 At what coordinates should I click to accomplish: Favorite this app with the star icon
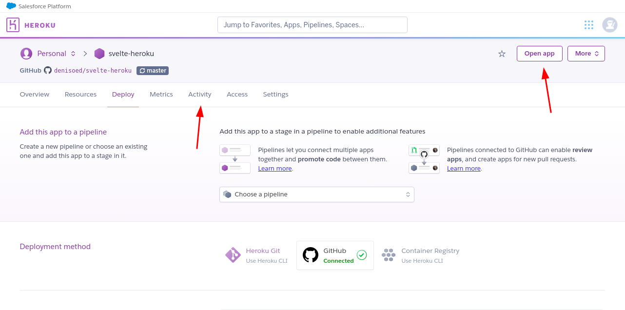(502, 54)
